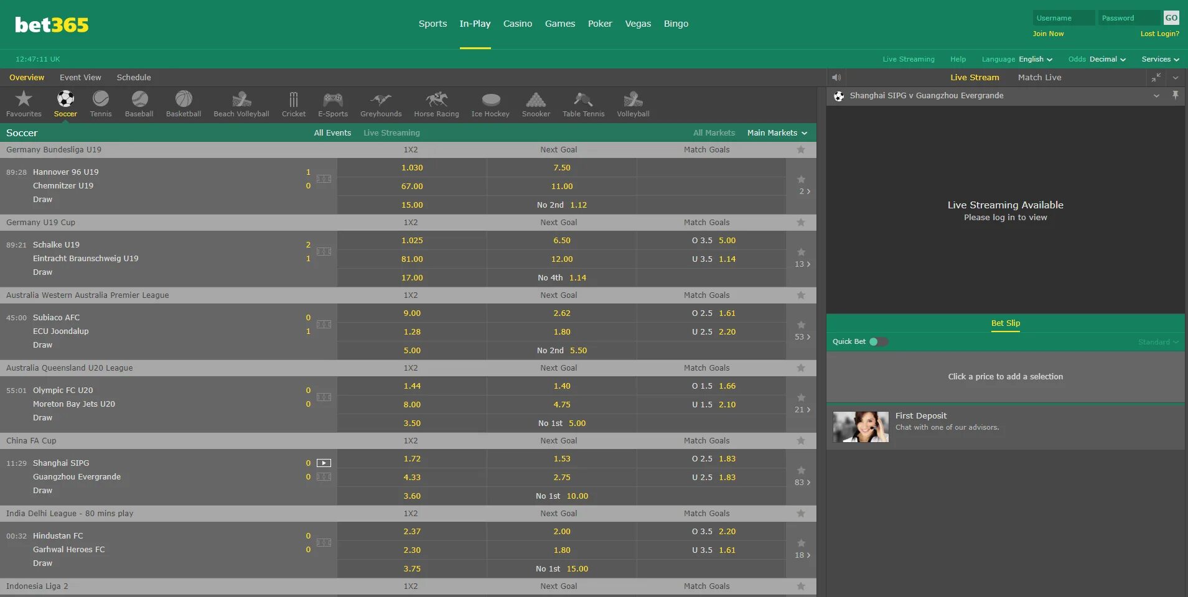Select the Cricket sport icon
Image resolution: width=1188 pixels, height=597 pixels.
click(x=294, y=99)
